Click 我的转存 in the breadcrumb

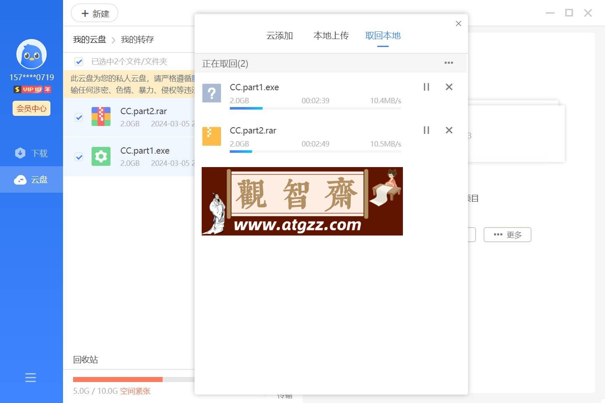pyautogui.click(x=137, y=39)
